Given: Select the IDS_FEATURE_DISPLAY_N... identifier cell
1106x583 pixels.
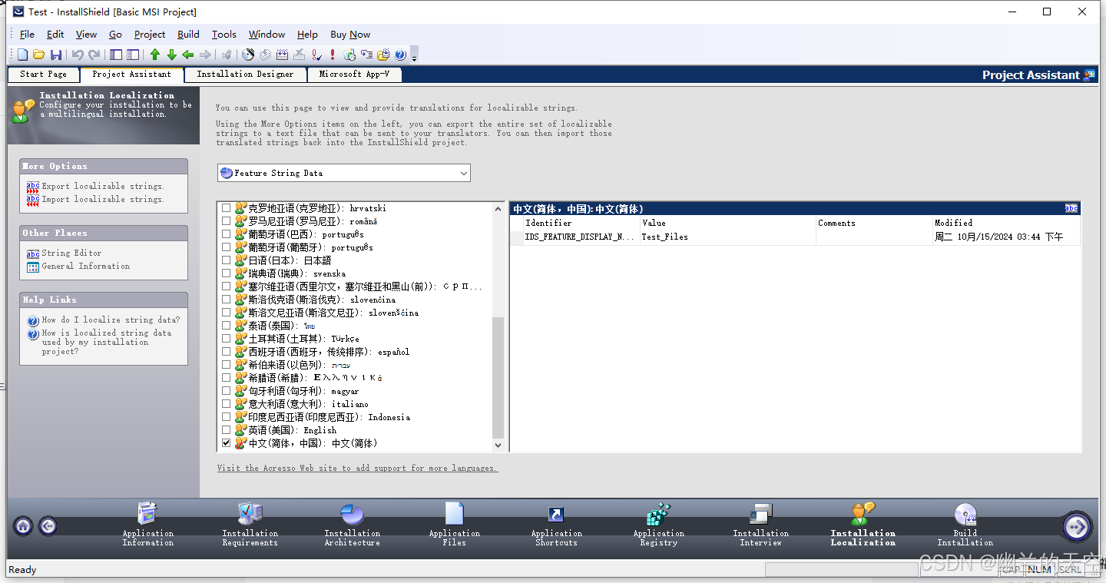Looking at the screenshot, I should [580, 237].
